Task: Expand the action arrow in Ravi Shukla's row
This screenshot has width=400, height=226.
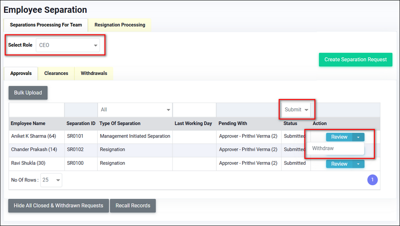Action: pos(358,164)
